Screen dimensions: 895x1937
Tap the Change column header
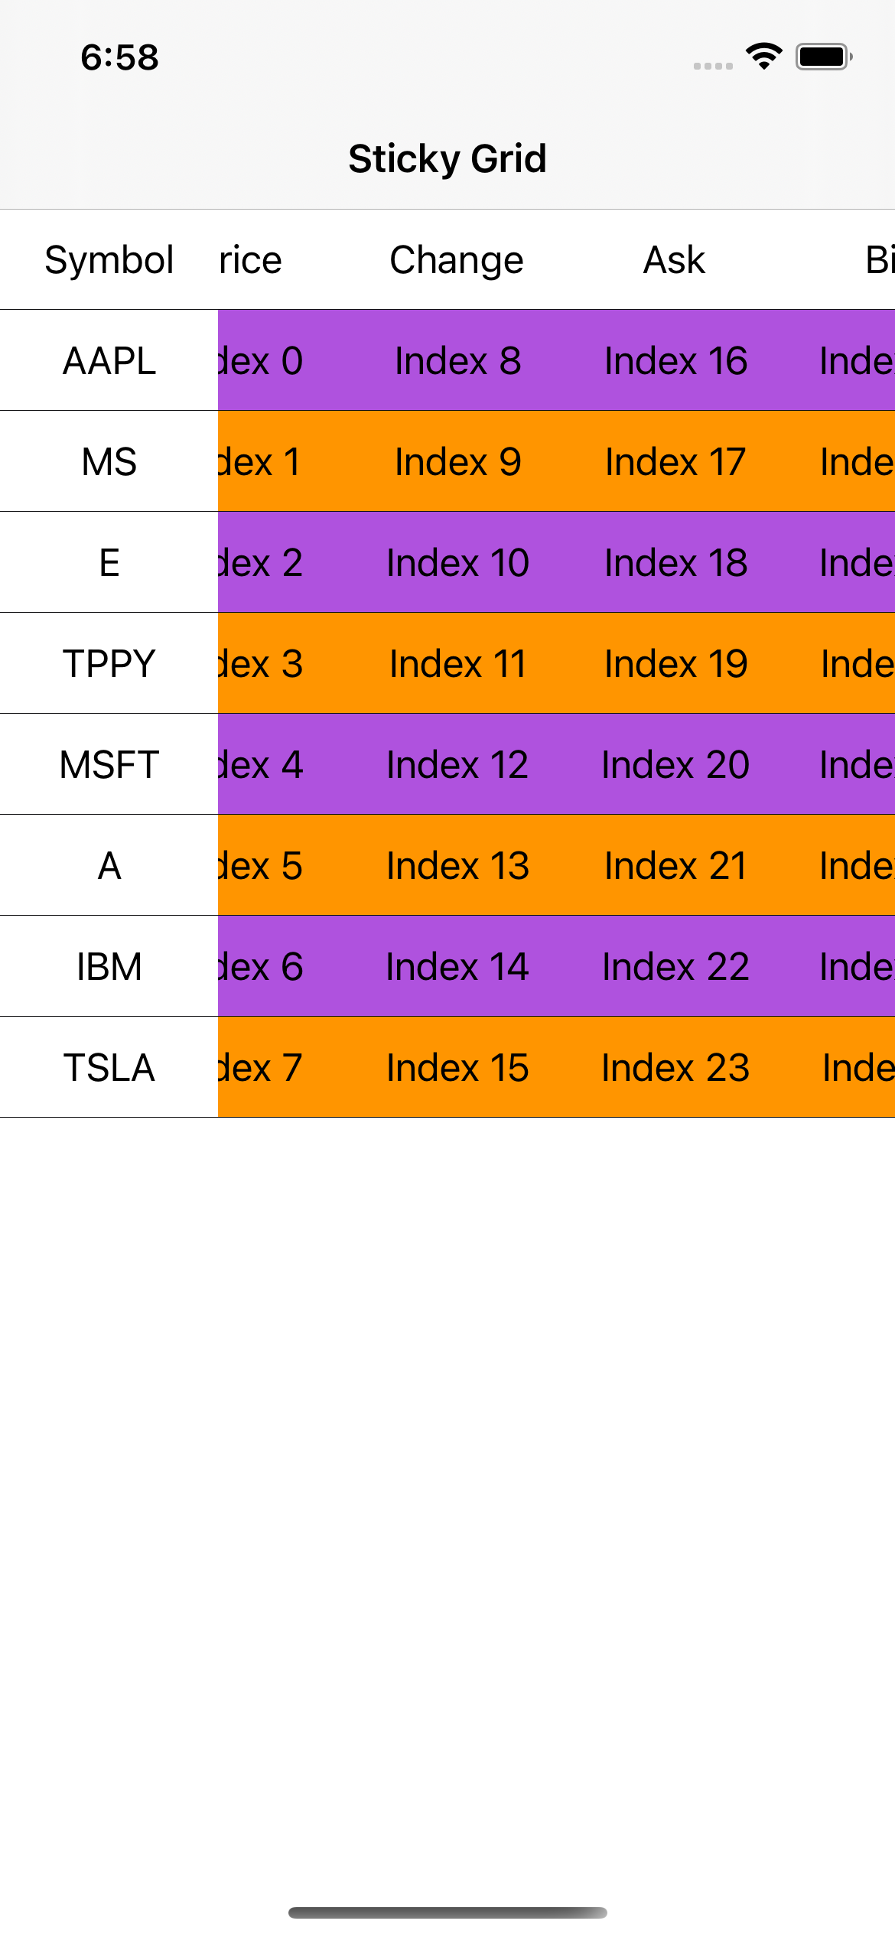pos(457,260)
